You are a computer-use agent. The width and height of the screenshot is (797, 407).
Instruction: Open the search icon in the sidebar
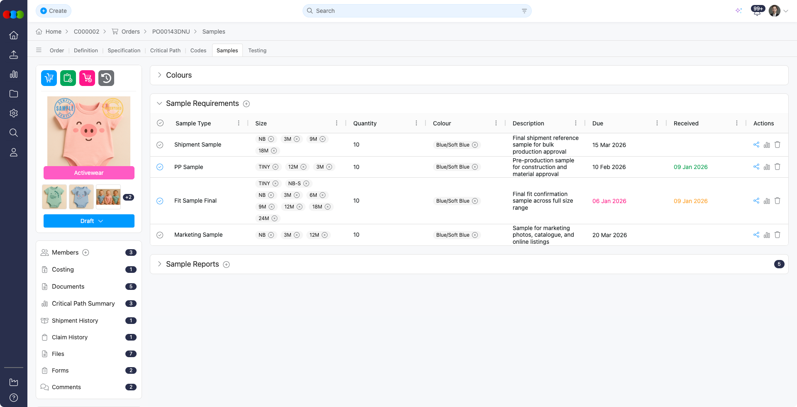[x=14, y=133]
